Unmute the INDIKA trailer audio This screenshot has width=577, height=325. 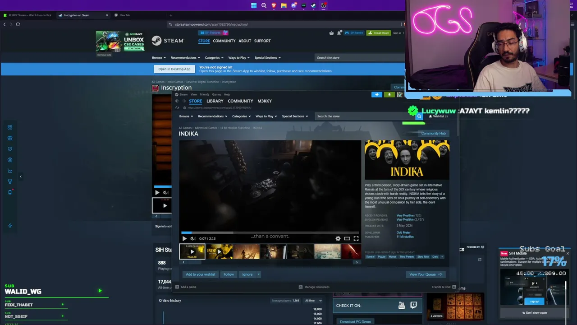192,238
